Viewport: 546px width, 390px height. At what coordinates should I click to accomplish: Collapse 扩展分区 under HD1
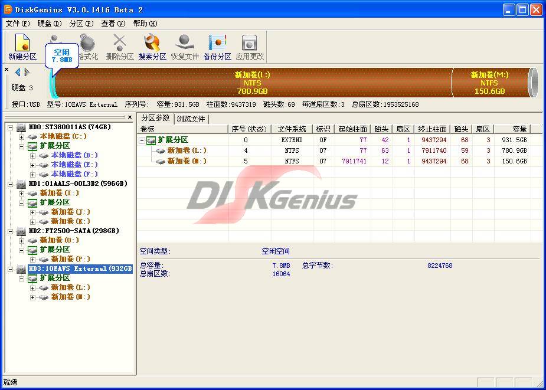(x=22, y=202)
